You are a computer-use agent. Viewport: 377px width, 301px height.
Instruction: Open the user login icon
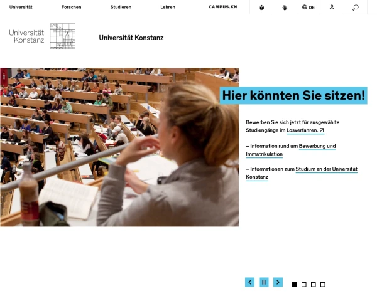(332, 8)
